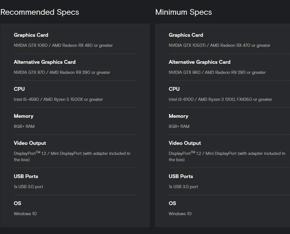Click USB Ports label in Recommended Specs
This screenshot has width=290, height=234.
point(26,176)
